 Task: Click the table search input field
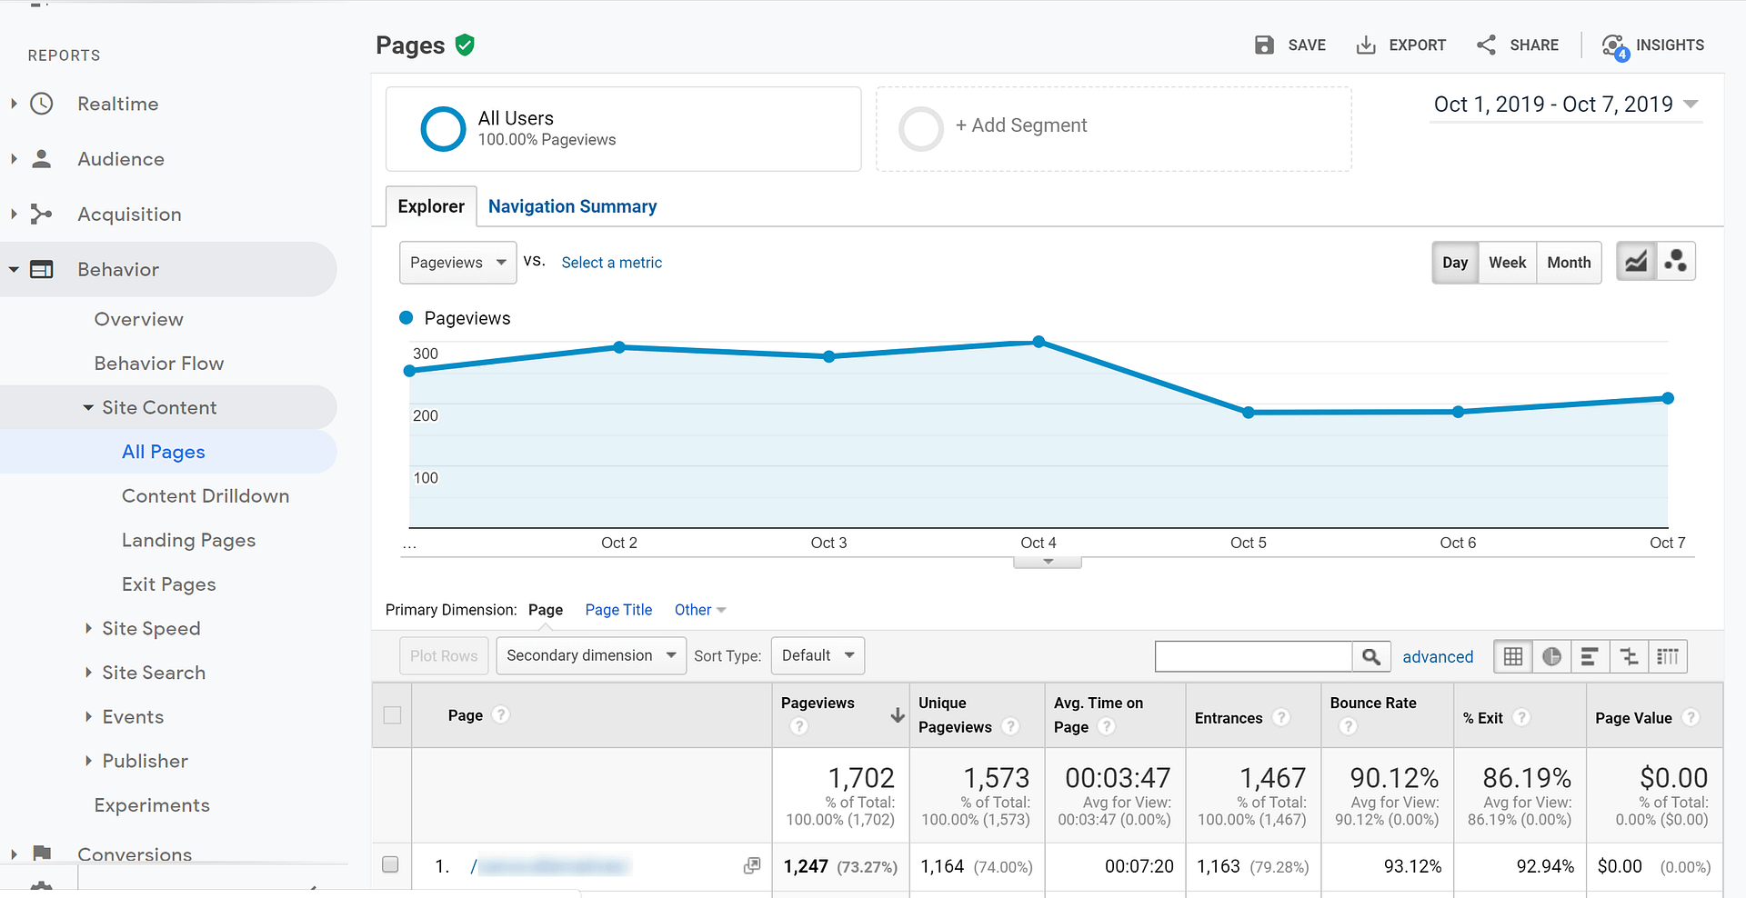1253,656
